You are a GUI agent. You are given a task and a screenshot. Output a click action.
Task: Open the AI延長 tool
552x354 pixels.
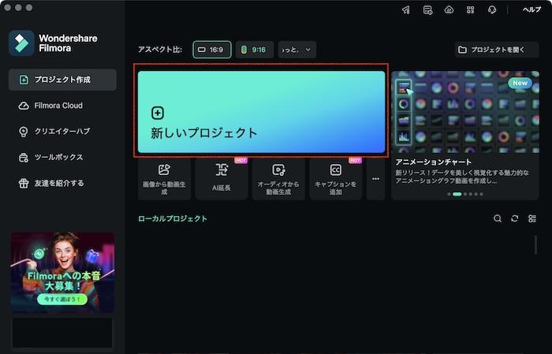coord(222,180)
